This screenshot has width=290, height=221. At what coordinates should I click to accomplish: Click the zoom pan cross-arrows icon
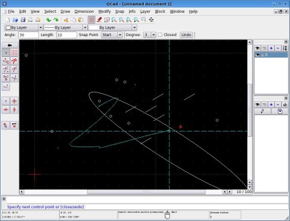tap(151, 20)
